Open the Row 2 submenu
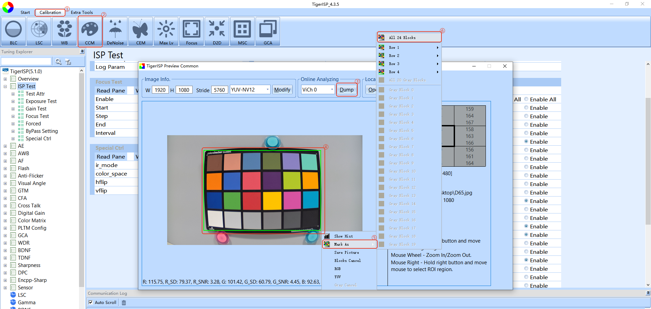651x309 pixels. pyautogui.click(x=410, y=56)
